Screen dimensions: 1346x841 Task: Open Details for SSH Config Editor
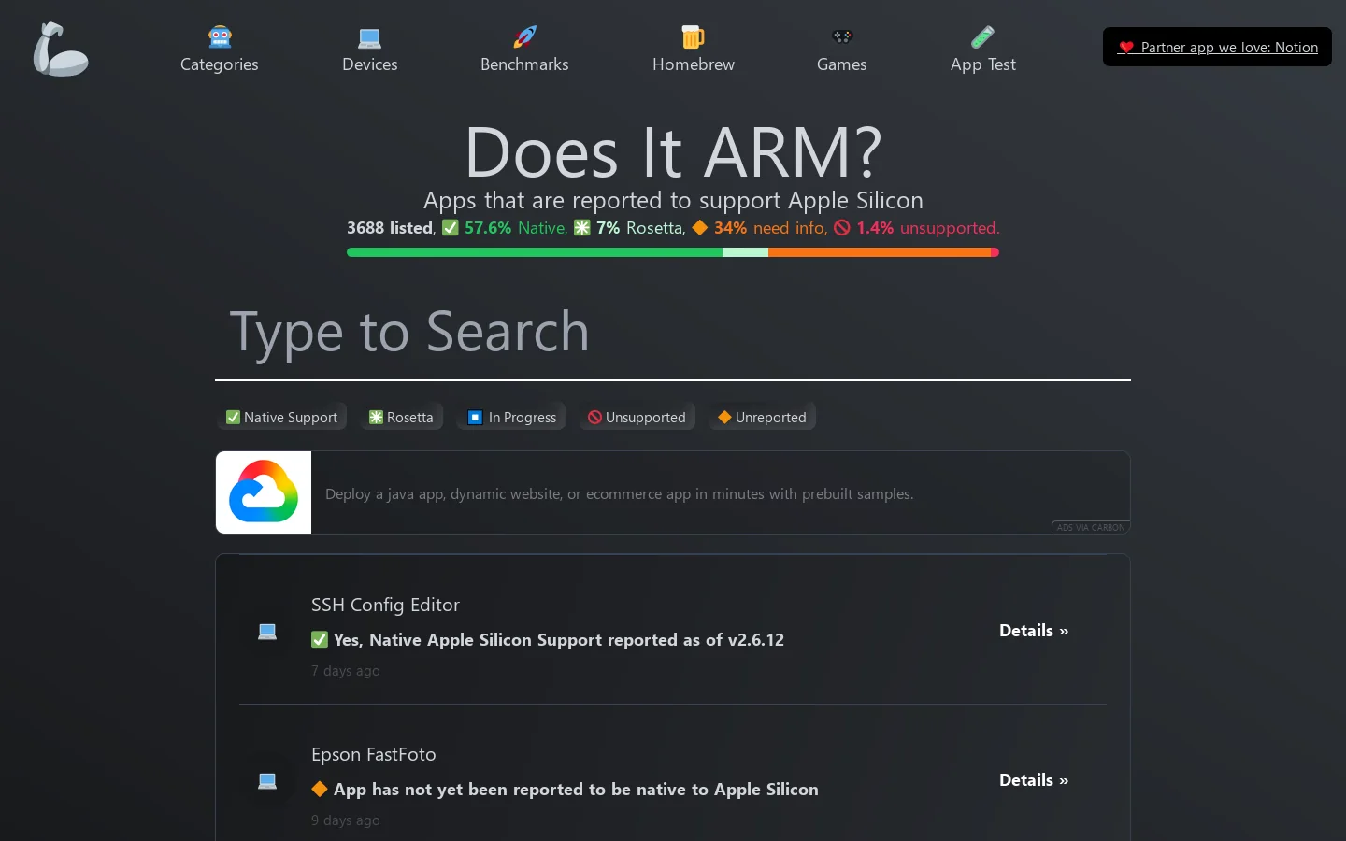click(1034, 631)
